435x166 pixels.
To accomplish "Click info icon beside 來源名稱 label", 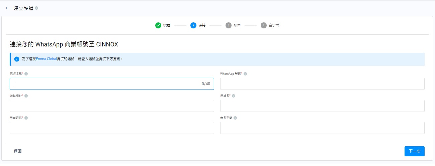I will click(26, 74).
